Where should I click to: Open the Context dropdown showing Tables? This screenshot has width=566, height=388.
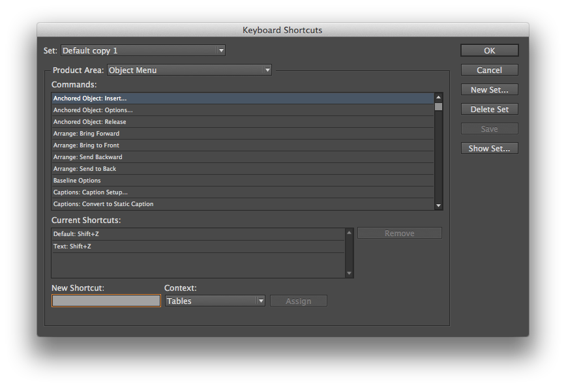click(x=215, y=301)
